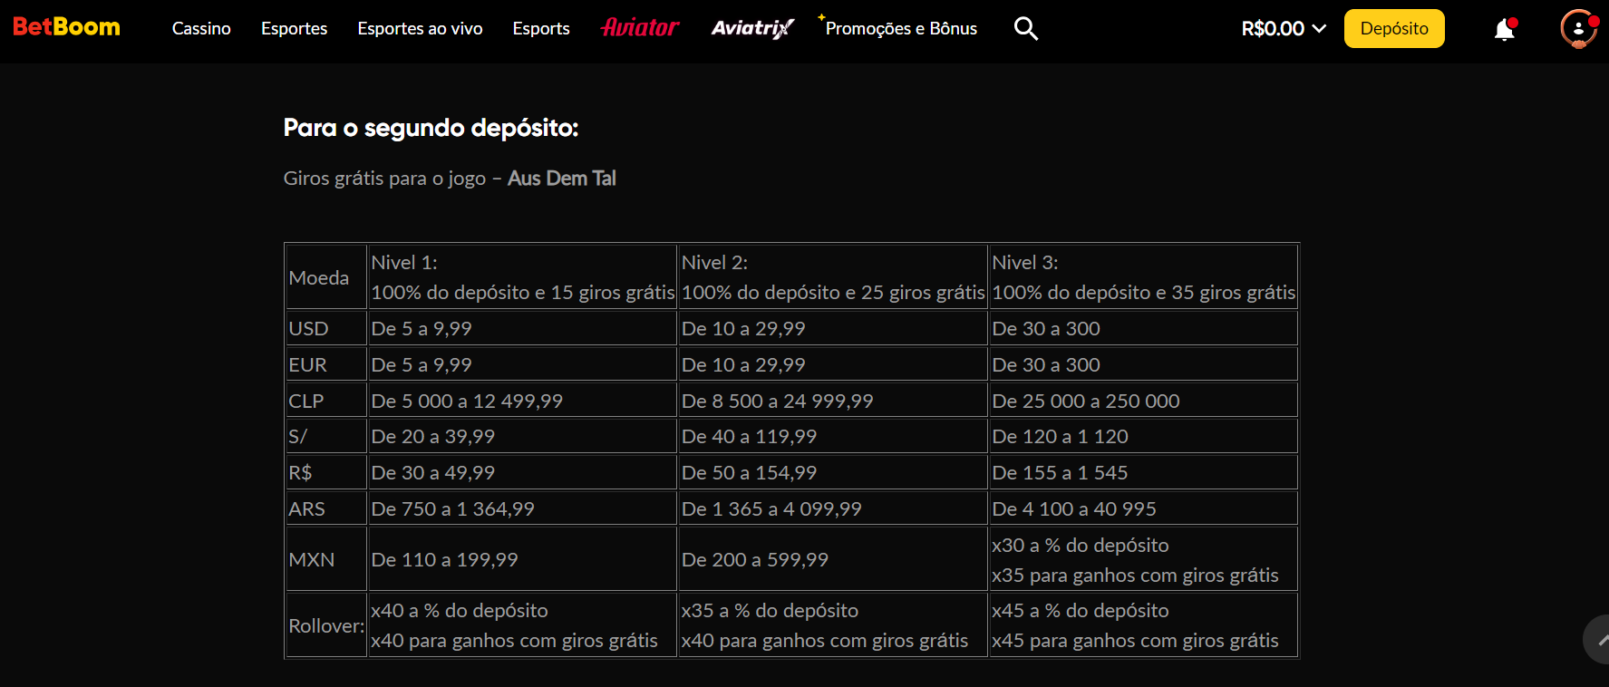The width and height of the screenshot is (1609, 687).
Task: Click 'De 8 500 a 24 999,99' cell
Action: [833, 401]
